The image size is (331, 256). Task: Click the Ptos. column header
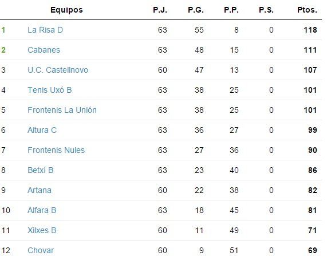tap(307, 10)
